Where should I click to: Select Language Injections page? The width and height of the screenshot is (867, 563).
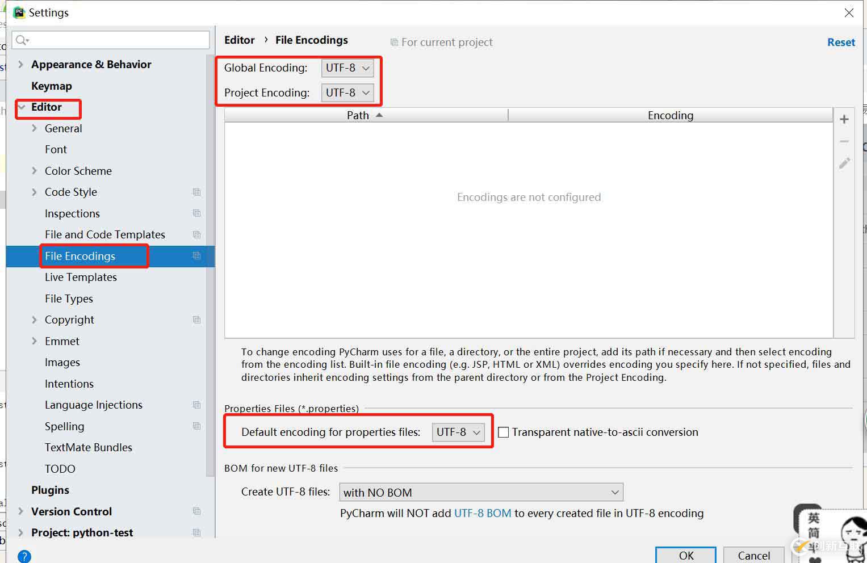(94, 405)
